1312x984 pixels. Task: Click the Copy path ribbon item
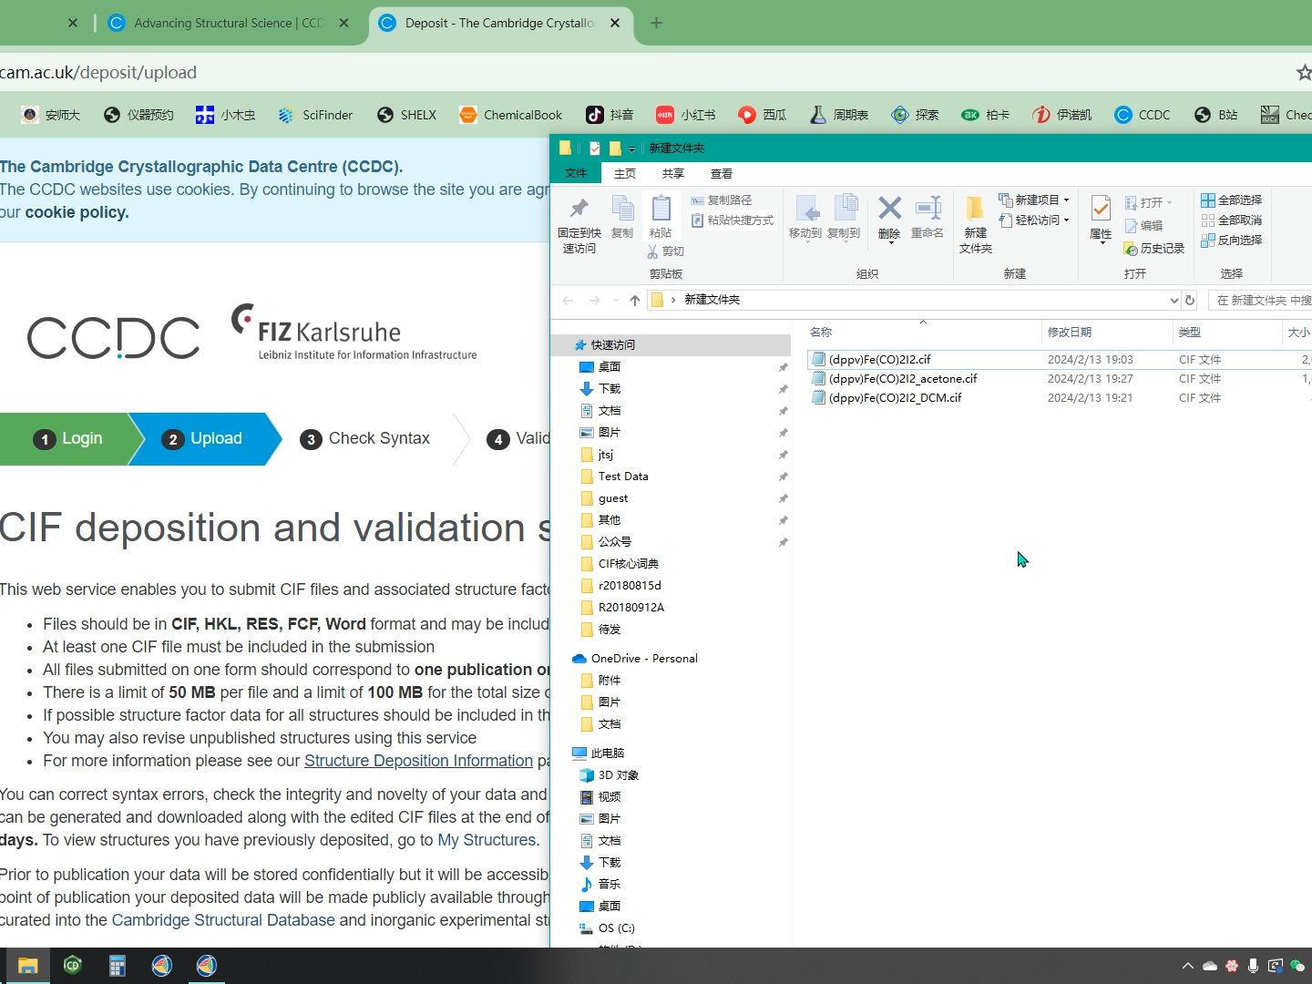pos(721,200)
